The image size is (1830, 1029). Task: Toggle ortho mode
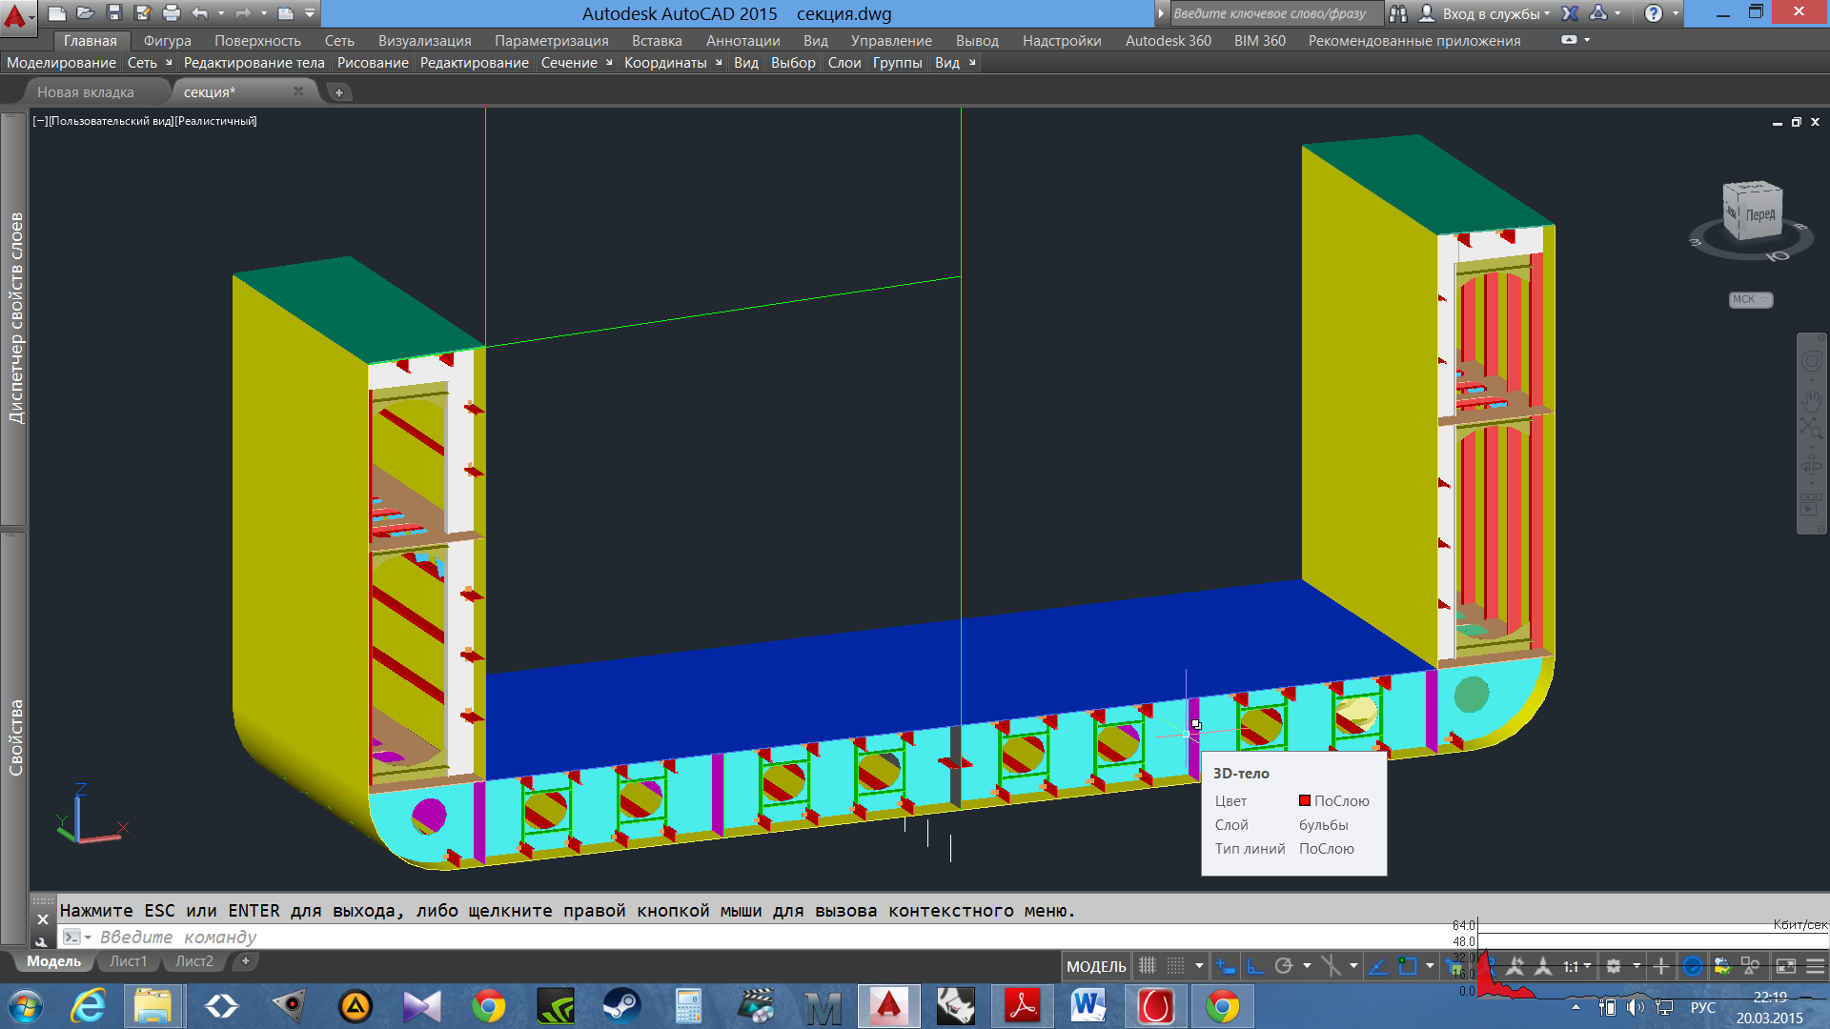pos(1255,966)
